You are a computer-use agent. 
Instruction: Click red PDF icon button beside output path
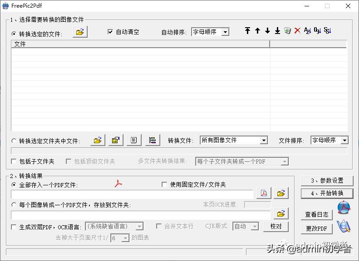coord(264,193)
